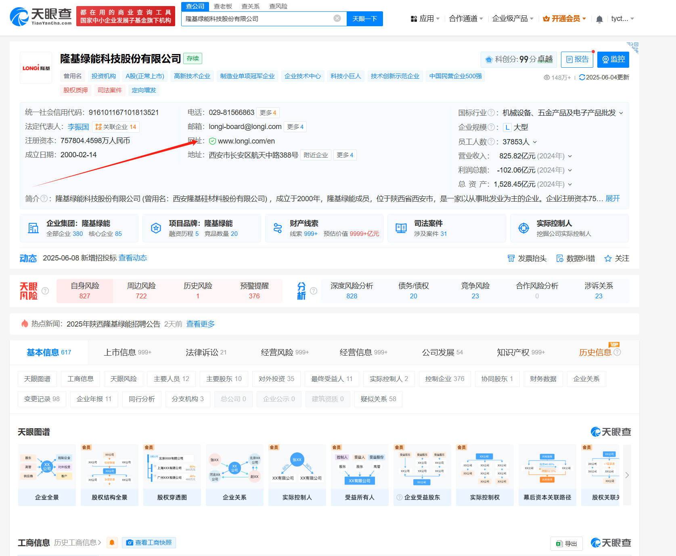Open the 实际控制人 graph thumbnail
Screen dimensions: 676x556
pyautogui.click(x=297, y=475)
